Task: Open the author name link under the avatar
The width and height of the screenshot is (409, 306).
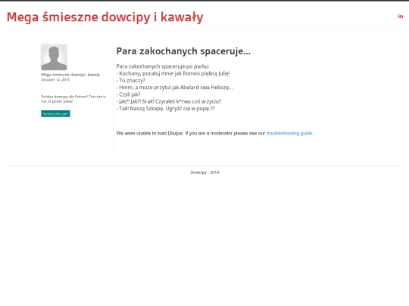Action: [70, 75]
